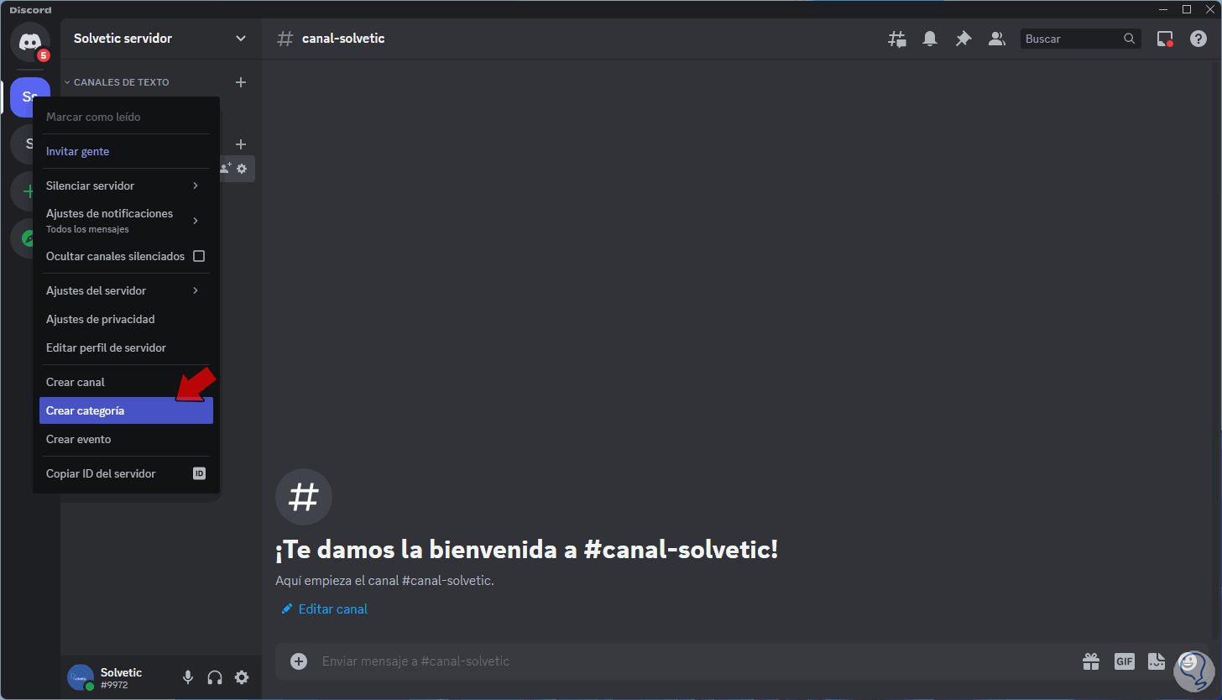
Task: Open user settings gear beside headphones
Action: click(242, 677)
